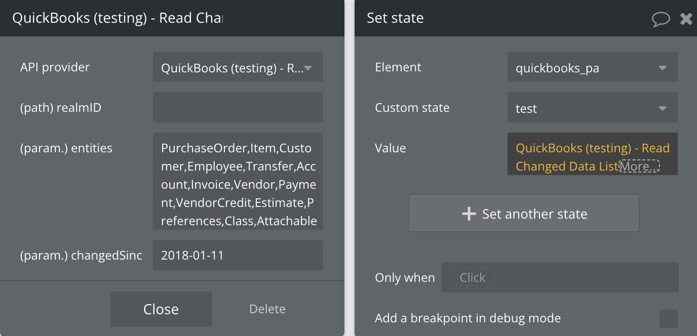Click the API provider label
The width and height of the screenshot is (697, 336).
click(x=55, y=67)
